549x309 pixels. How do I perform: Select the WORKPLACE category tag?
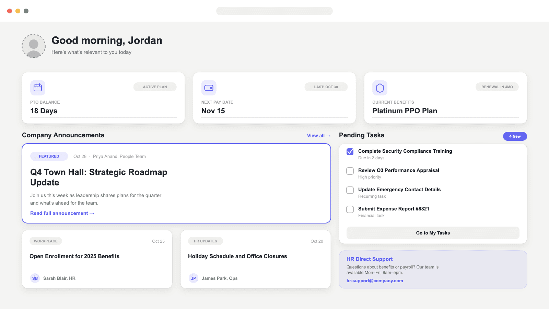(x=46, y=241)
